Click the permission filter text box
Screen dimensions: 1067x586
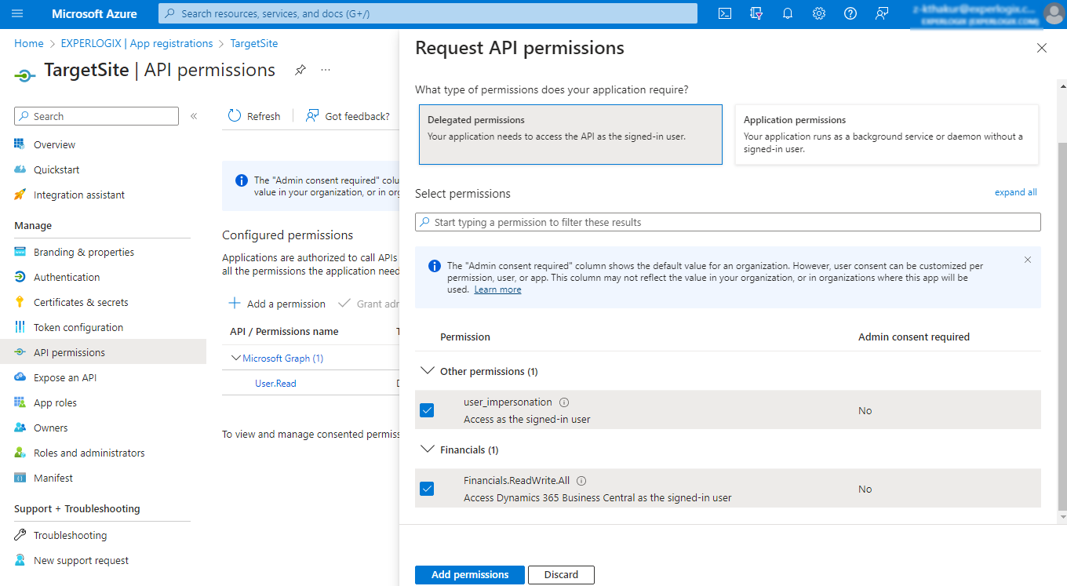[x=728, y=222]
